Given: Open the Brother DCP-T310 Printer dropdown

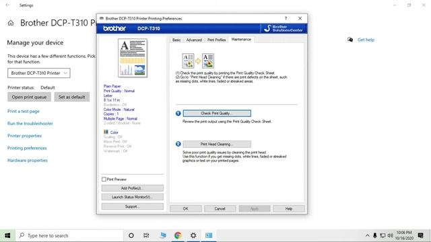Looking at the screenshot, I should pos(39,73).
